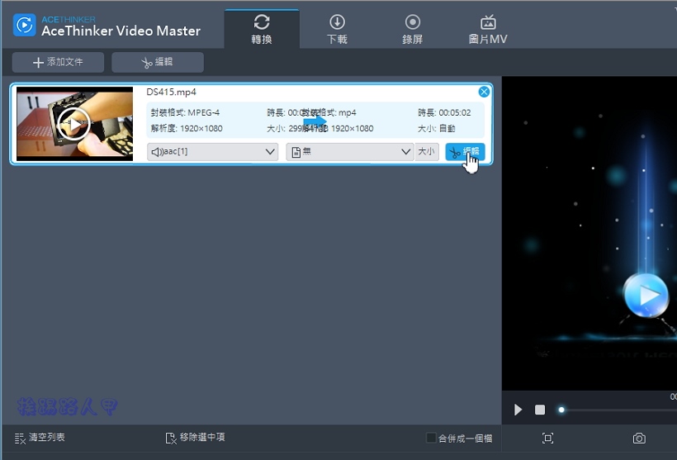Click the AceThinker logo icon
677x460 pixels.
click(24, 25)
